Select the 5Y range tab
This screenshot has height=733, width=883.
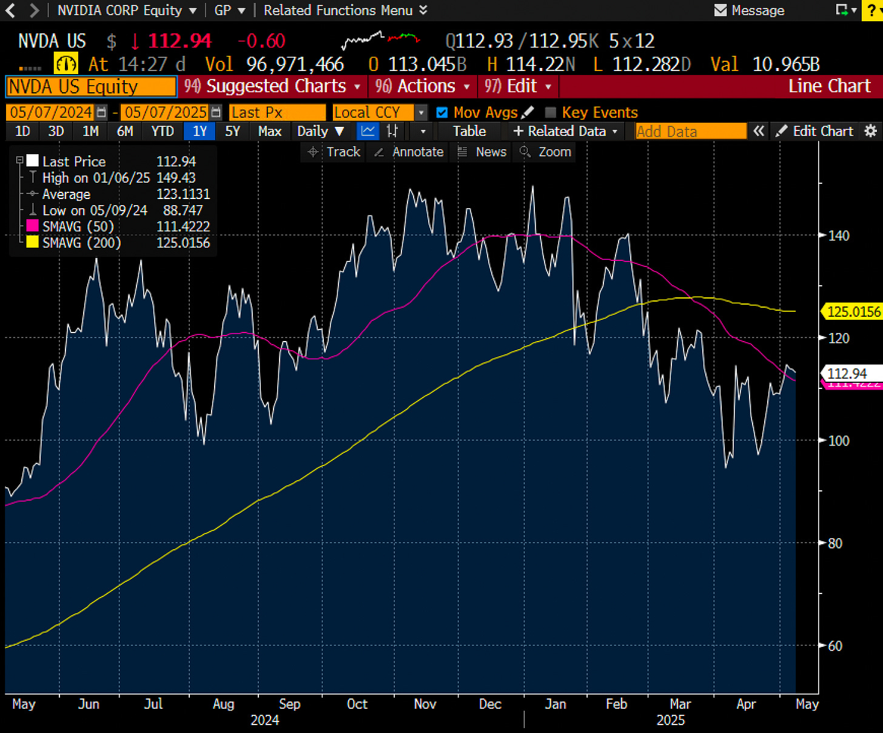click(x=232, y=131)
